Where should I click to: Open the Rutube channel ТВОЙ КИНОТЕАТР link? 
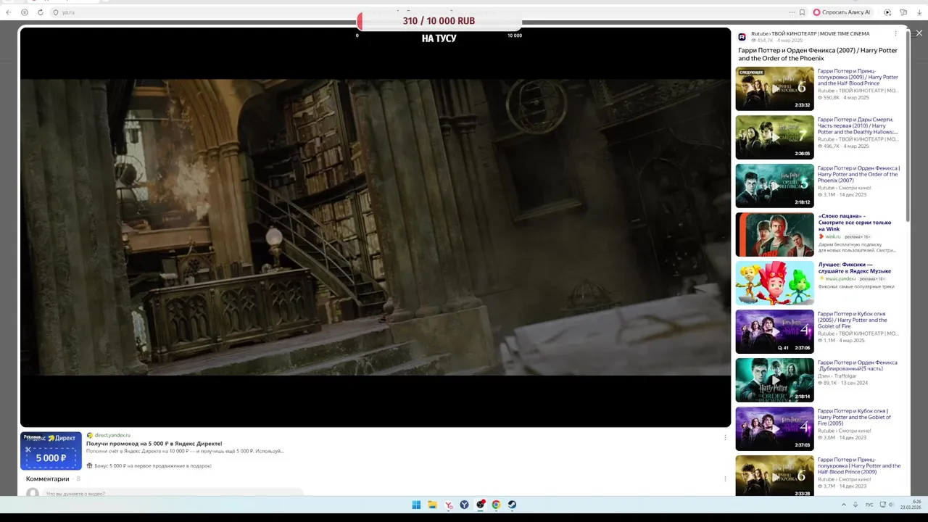(x=810, y=34)
